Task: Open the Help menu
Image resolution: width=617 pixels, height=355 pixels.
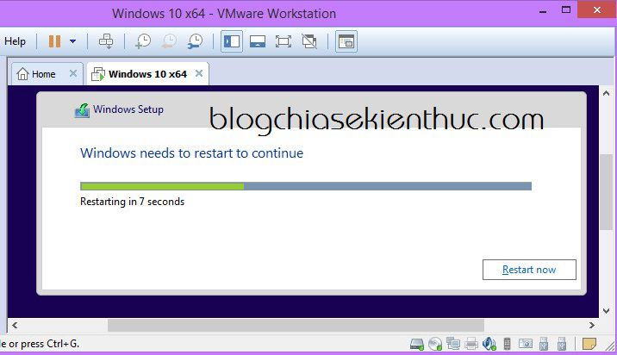Action: pyautogui.click(x=15, y=41)
